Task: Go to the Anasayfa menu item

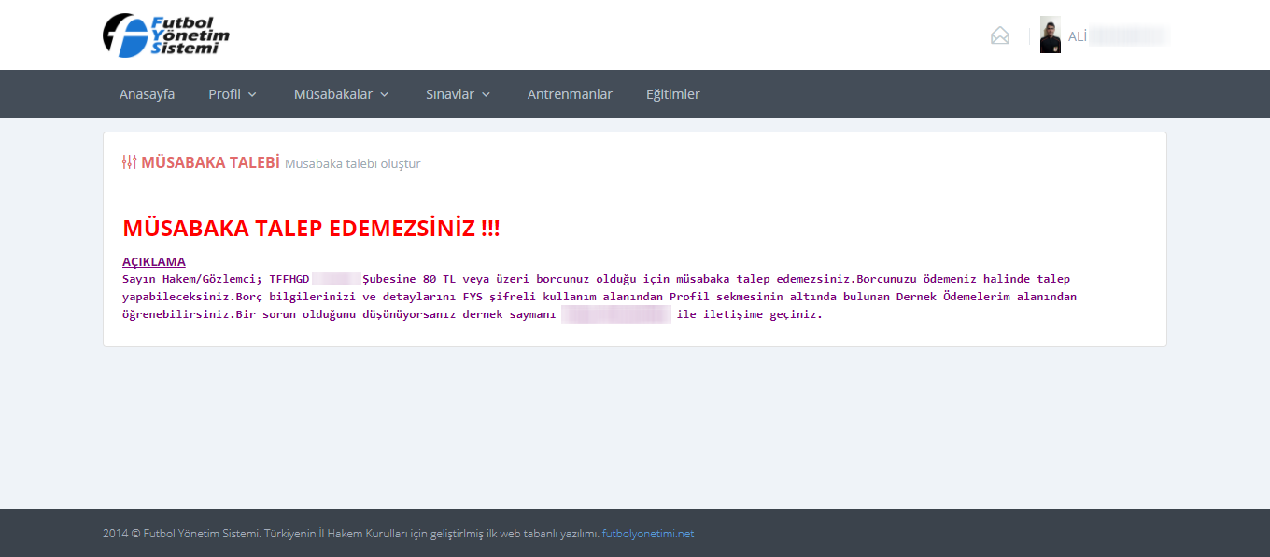Action: tap(147, 94)
